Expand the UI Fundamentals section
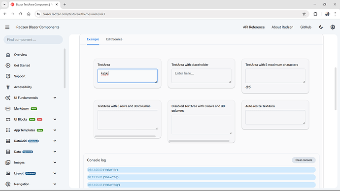The width and height of the screenshot is (340, 191). point(55,98)
